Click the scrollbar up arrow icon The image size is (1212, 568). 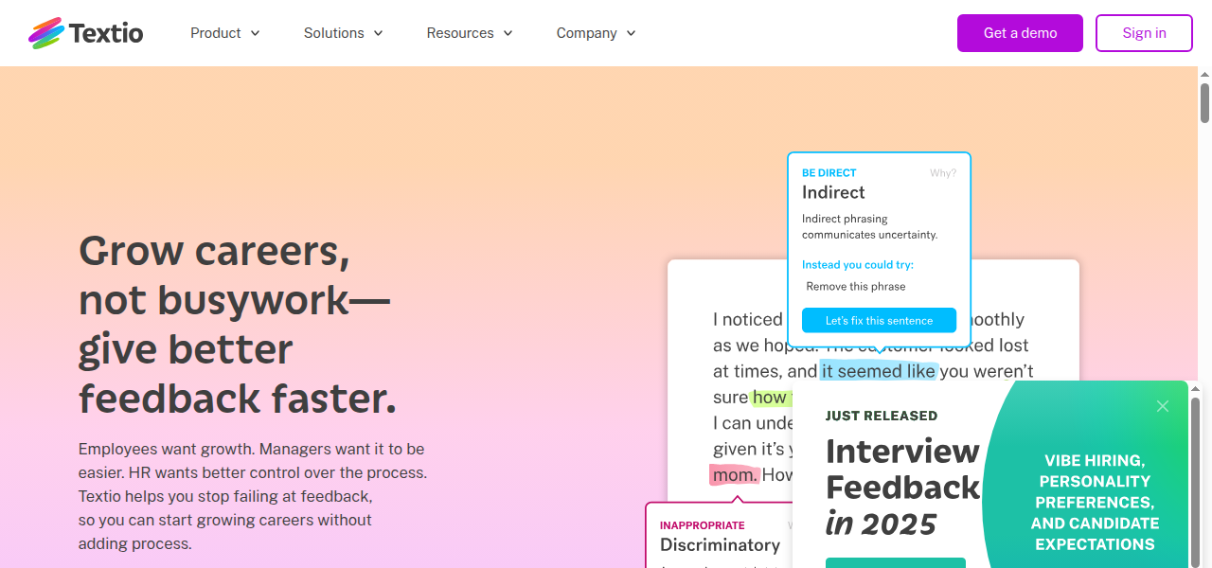(x=1203, y=73)
